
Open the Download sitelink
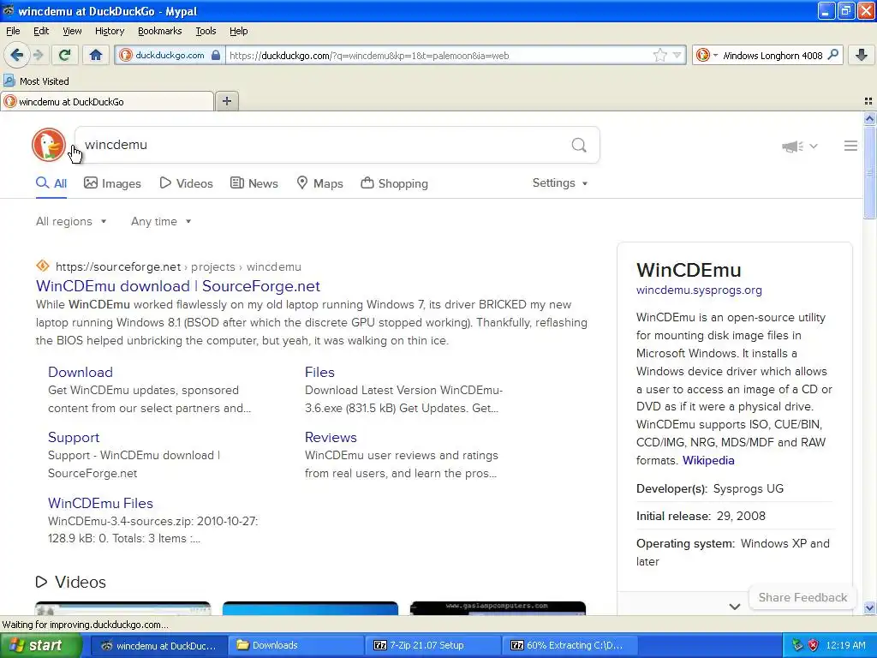point(81,372)
